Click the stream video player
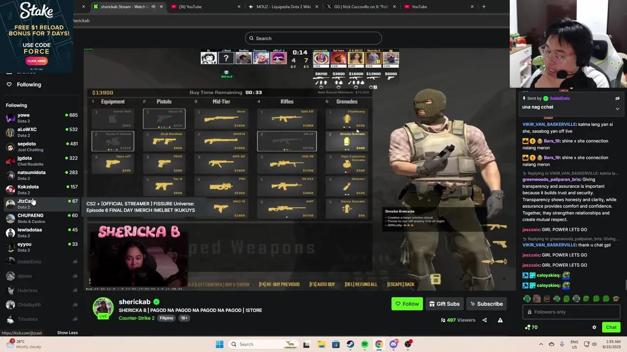The width and height of the screenshot is (627, 352). [x=299, y=169]
